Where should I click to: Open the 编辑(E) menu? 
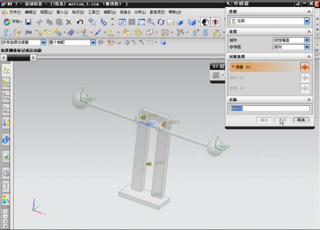pyautogui.click(x=30, y=12)
